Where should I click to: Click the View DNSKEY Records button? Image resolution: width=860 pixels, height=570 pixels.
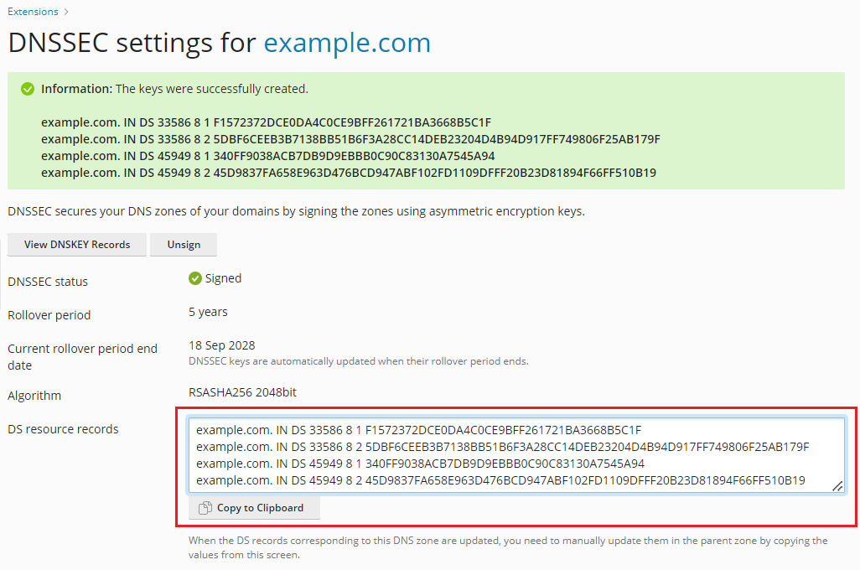pos(76,245)
